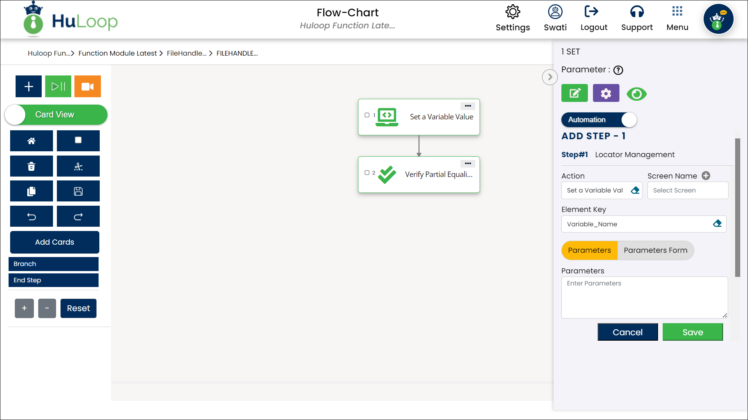Start recording with orange camera button
The image size is (748, 420).
tap(88, 86)
